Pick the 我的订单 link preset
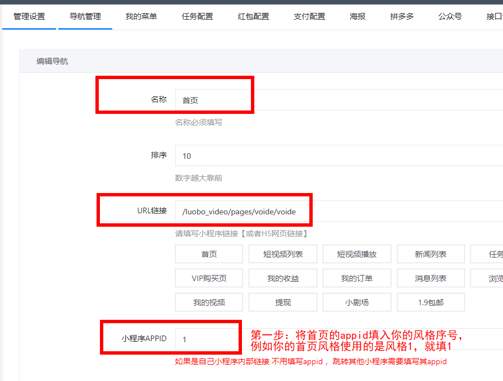The height and width of the screenshot is (381, 503). click(x=356, y=278)
